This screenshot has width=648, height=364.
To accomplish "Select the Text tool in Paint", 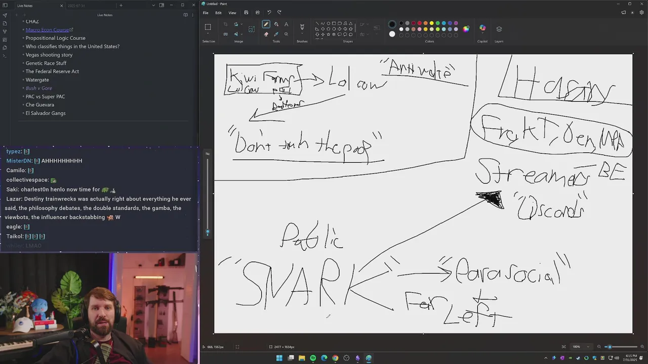I will coord(286,24).
